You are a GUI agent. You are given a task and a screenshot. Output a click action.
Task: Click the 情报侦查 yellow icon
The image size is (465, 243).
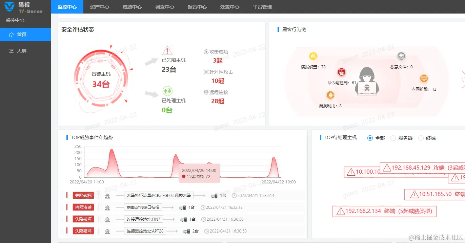pyautogui.click(x=313, y=56)
